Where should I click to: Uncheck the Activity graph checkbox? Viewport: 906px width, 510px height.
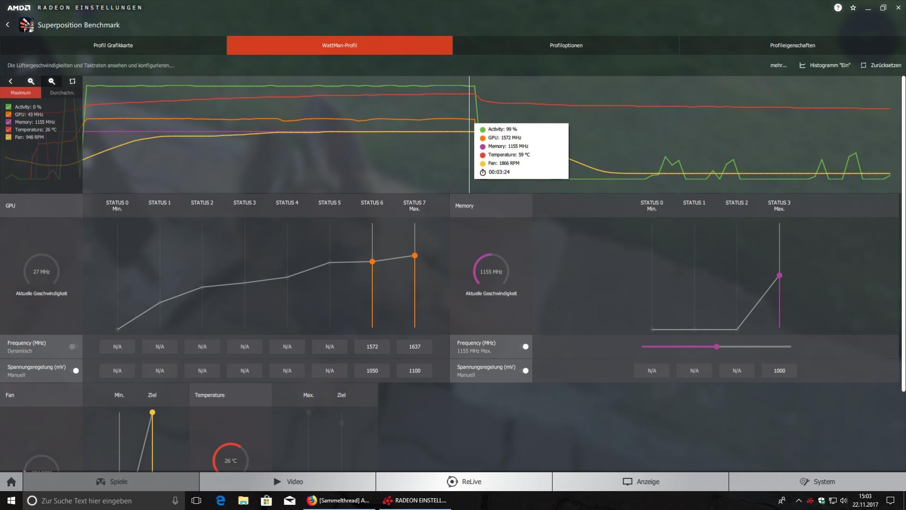coord(9,107)
